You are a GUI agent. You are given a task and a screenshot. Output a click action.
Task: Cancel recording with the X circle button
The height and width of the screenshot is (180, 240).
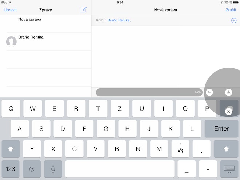tap(228, 112)
